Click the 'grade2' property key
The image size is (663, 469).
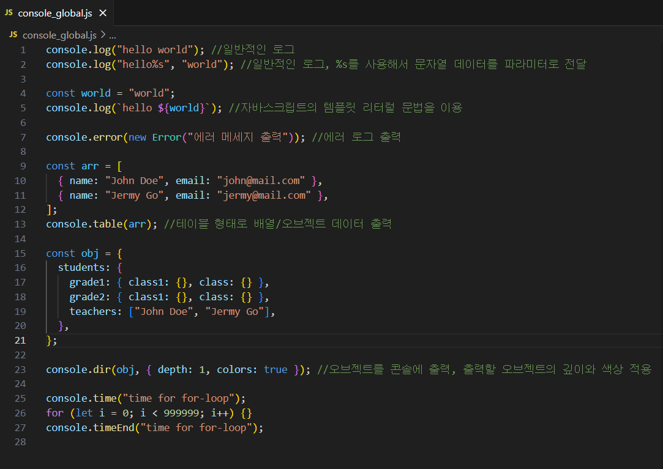click(87, 297)
